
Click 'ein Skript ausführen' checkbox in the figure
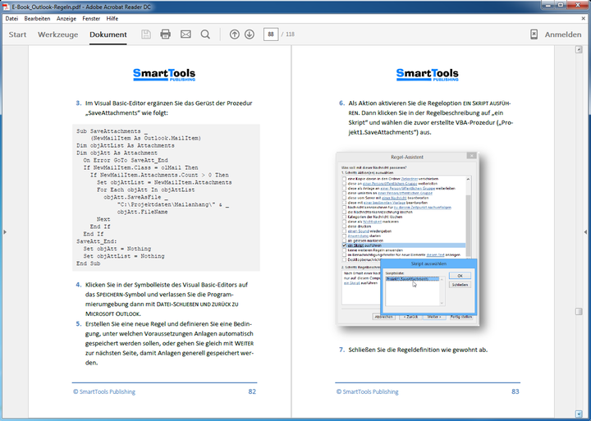(344, 245)
